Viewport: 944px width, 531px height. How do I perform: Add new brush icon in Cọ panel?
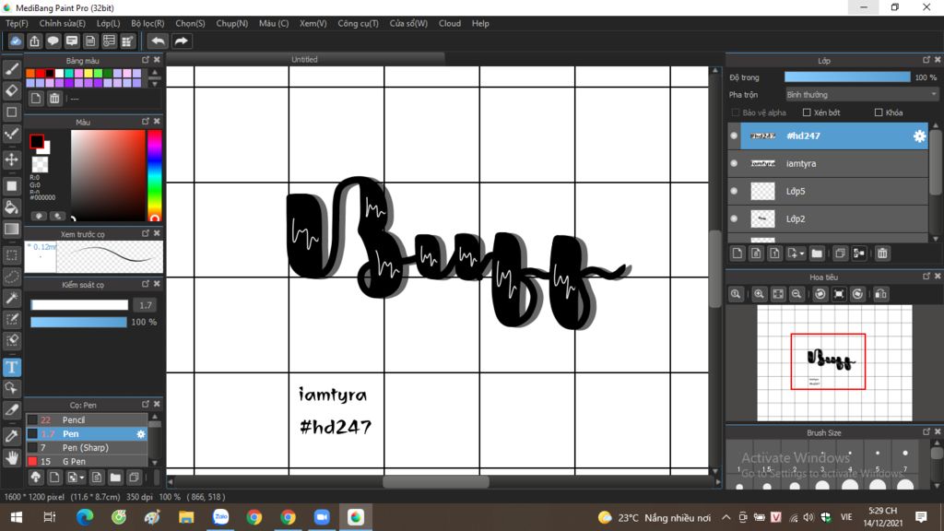pyautogui.click(x=54, y=478)
